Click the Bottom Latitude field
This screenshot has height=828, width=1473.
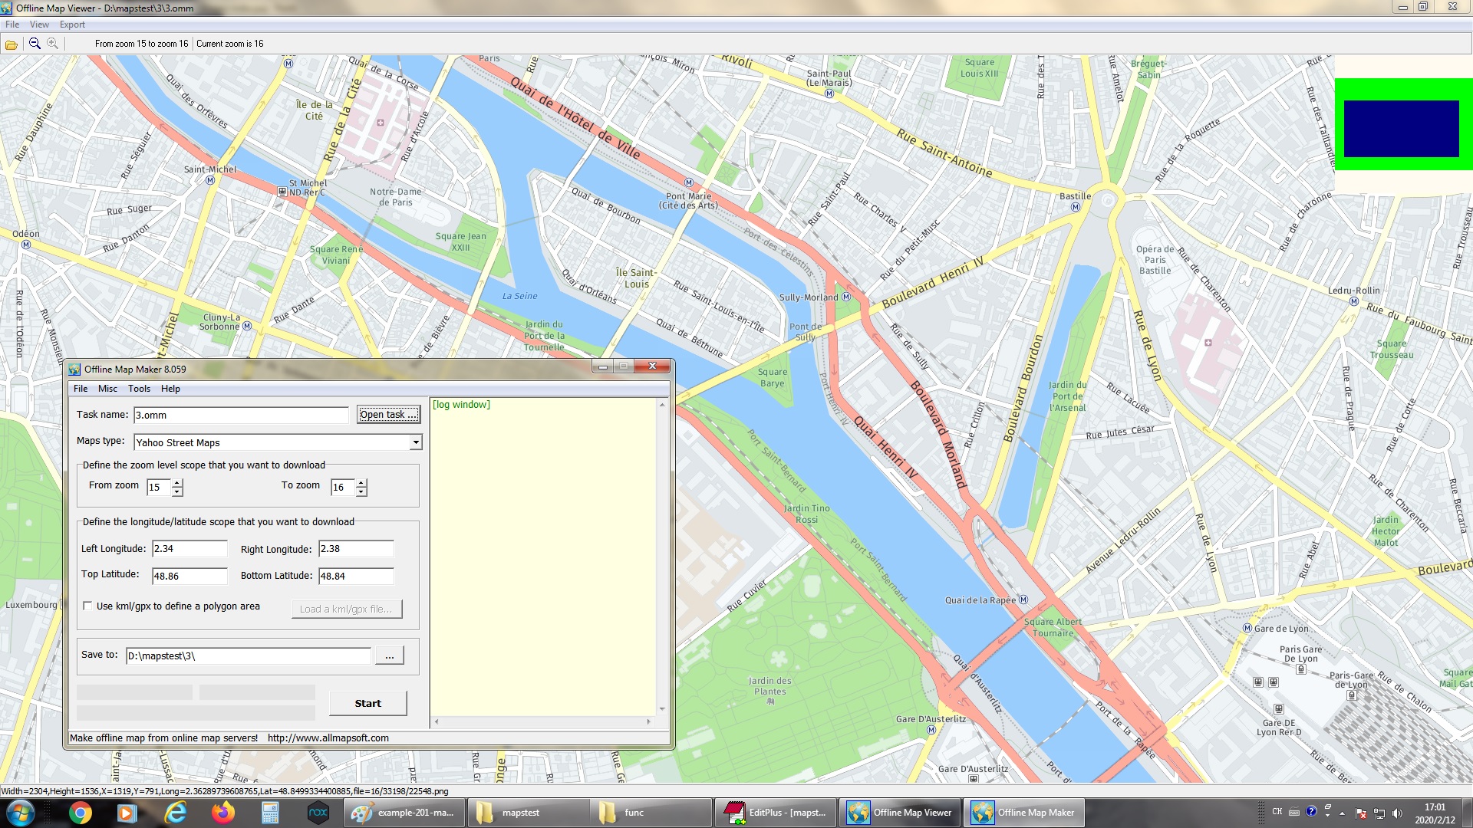tap(356, 576)
